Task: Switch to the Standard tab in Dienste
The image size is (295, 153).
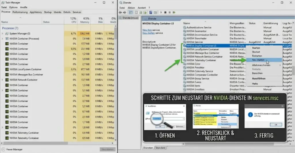Action: (x=160, y=148)
